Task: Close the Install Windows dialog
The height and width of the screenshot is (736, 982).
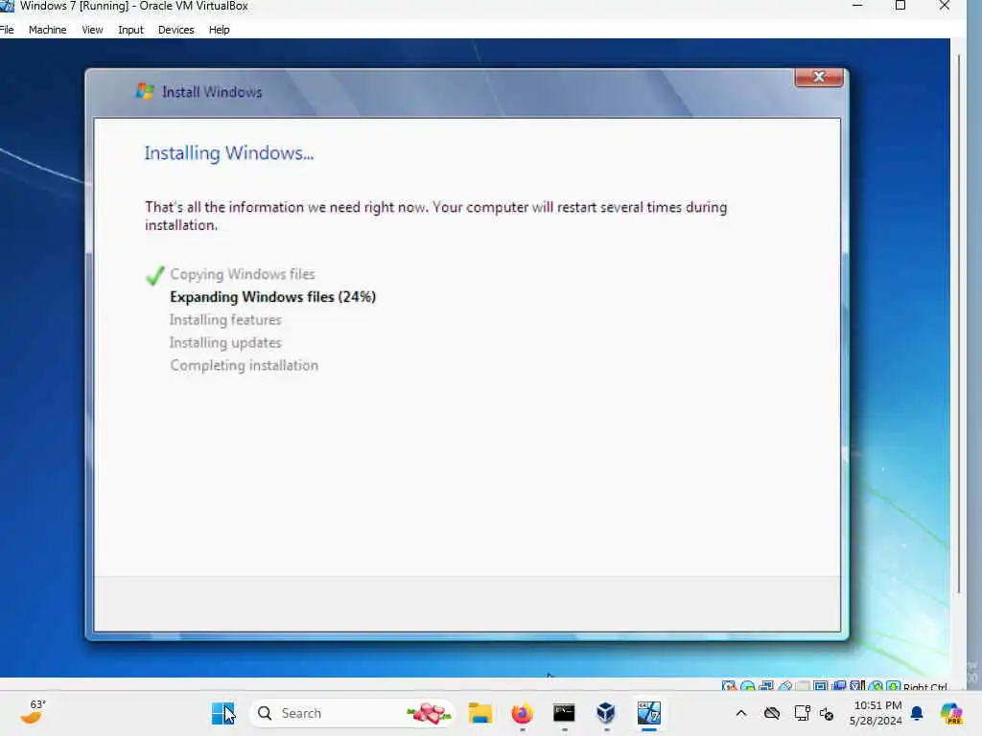Action: (819, 77)
